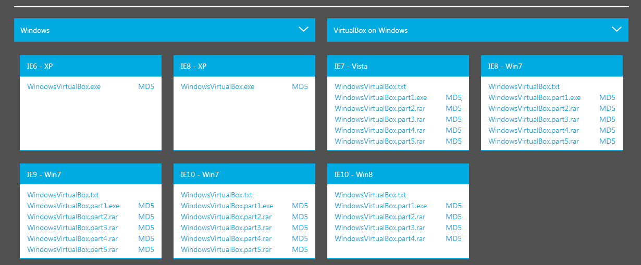The width and height of the screenshot is (641, 265).
Task: Download part5.rar in IE8 - Win7 card
Action: tap(534, 141)
